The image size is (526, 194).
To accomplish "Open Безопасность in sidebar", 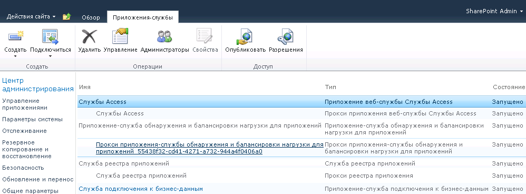I will 23,168.
